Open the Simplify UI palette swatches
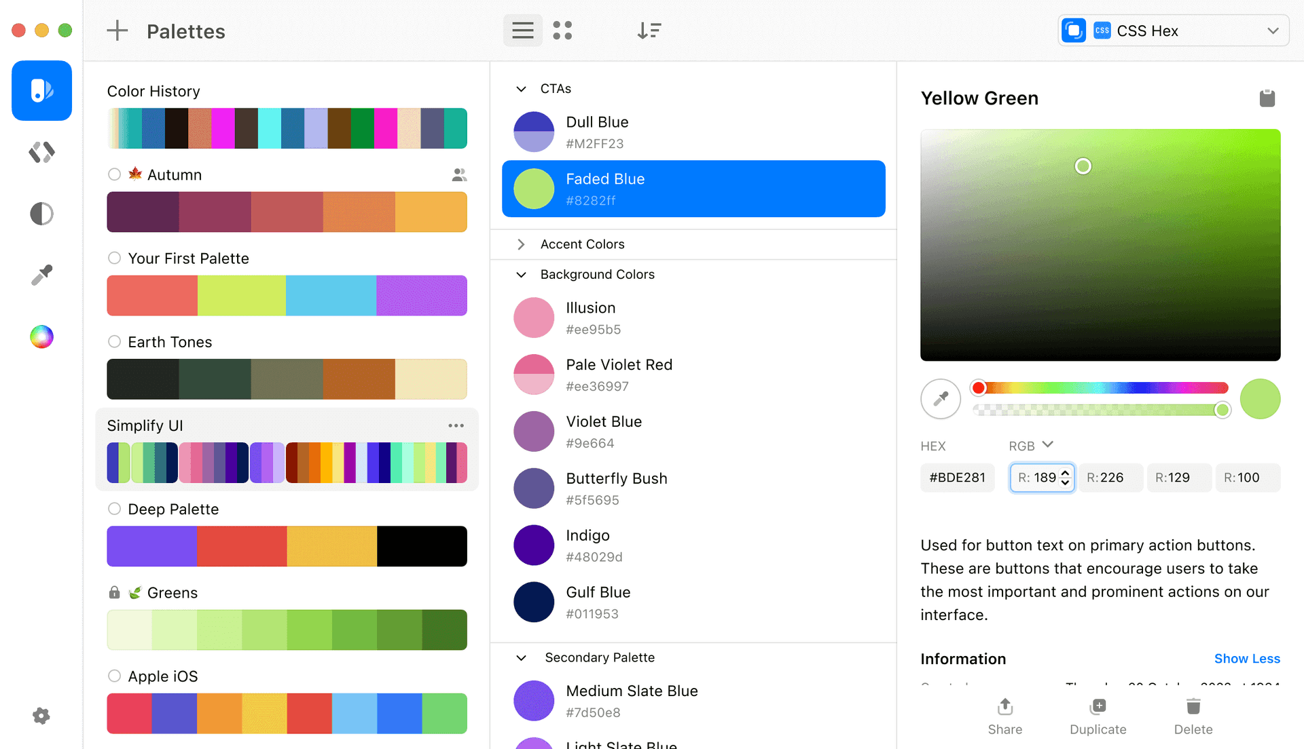 coord(287,463)
